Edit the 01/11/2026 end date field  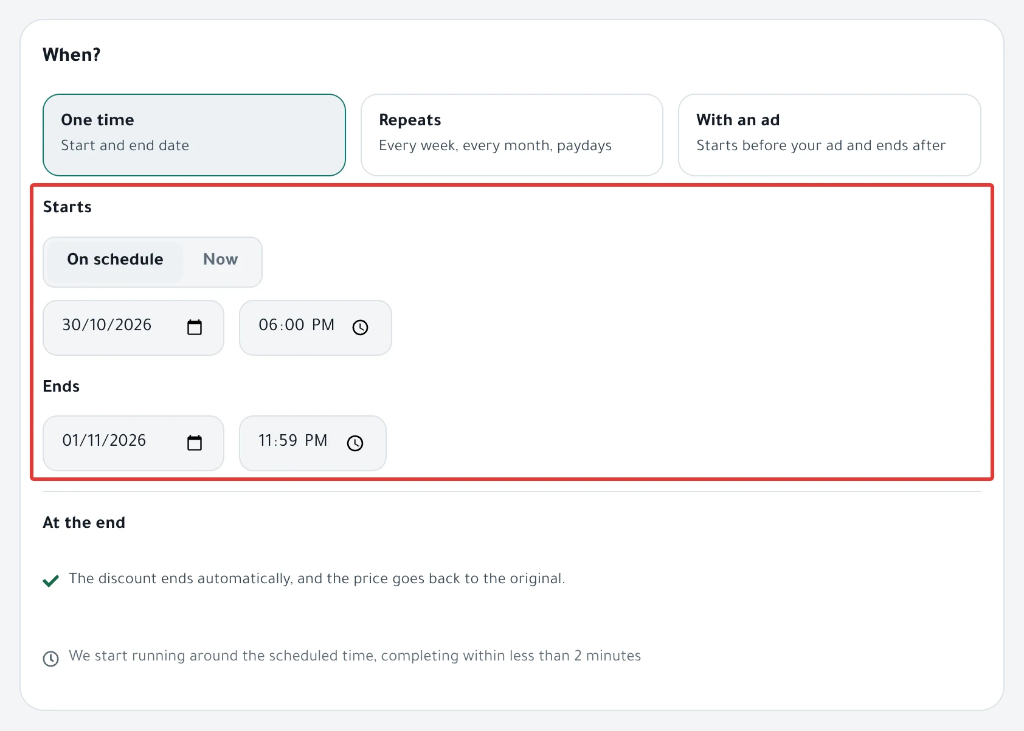click(133, 443)
